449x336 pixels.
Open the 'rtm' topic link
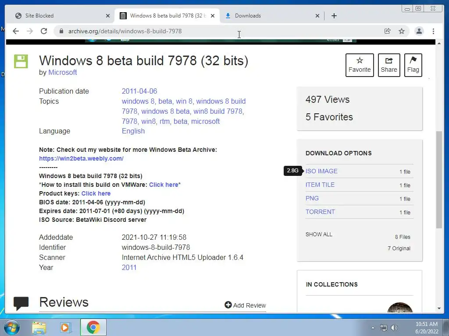point(165,121)
